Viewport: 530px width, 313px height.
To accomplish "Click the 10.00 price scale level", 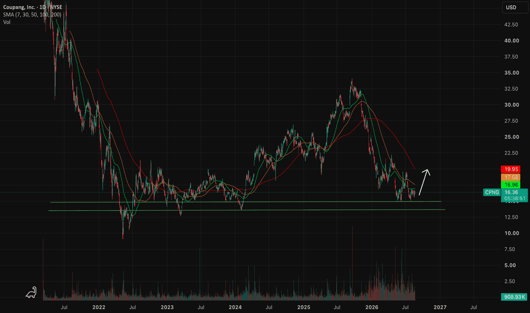I will 511,233.
